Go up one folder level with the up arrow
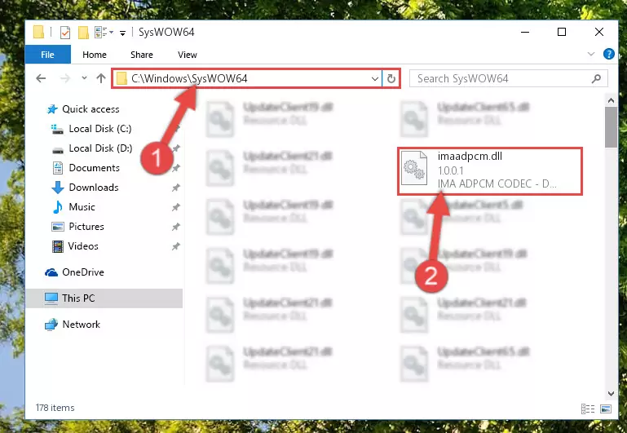 101,78
